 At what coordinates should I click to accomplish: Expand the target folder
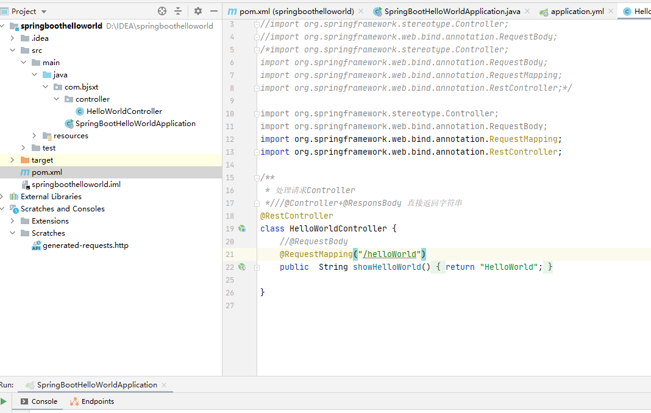pos(12,160)
